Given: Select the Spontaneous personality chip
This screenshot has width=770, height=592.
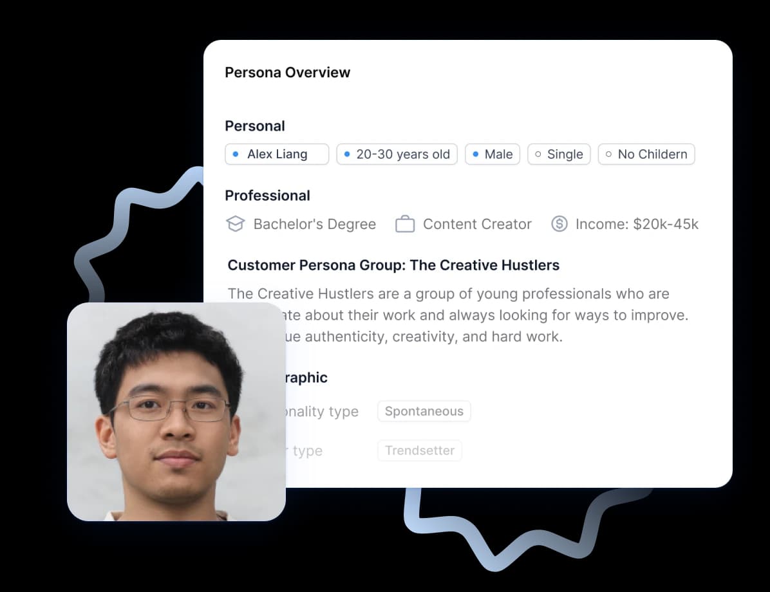Looking at the screenshot, I should (424, 411).
